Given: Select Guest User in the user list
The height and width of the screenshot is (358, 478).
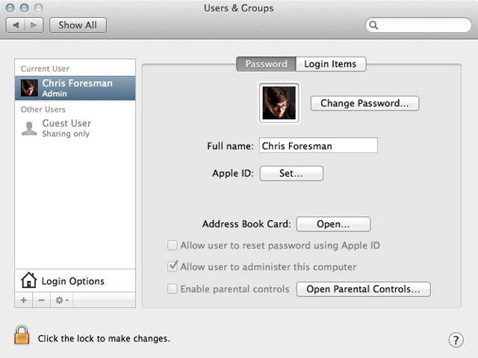Looking at the screenshot, I should [75, 128].
